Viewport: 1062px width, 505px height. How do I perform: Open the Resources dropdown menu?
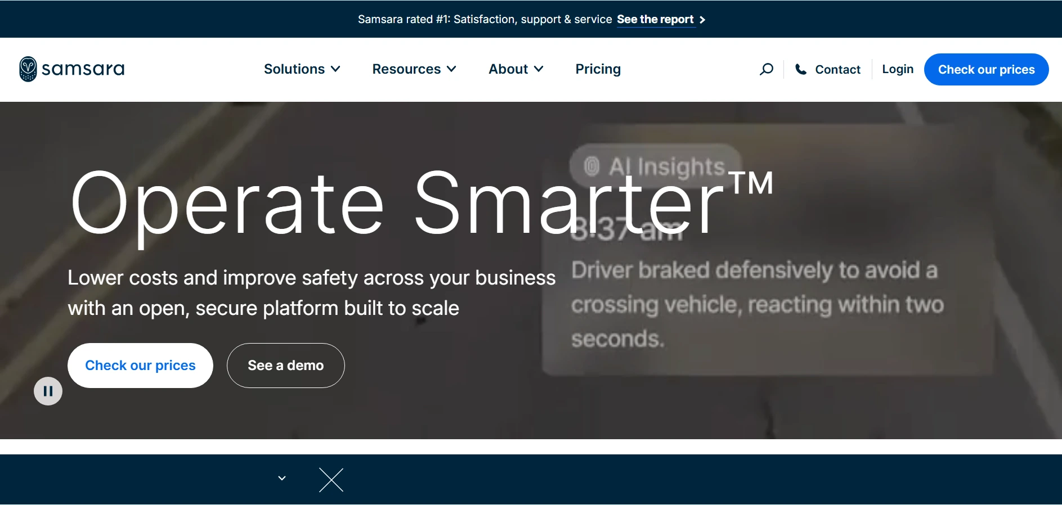(414, 69)
